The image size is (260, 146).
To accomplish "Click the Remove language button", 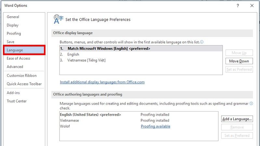I will click(x=237, y=127).
